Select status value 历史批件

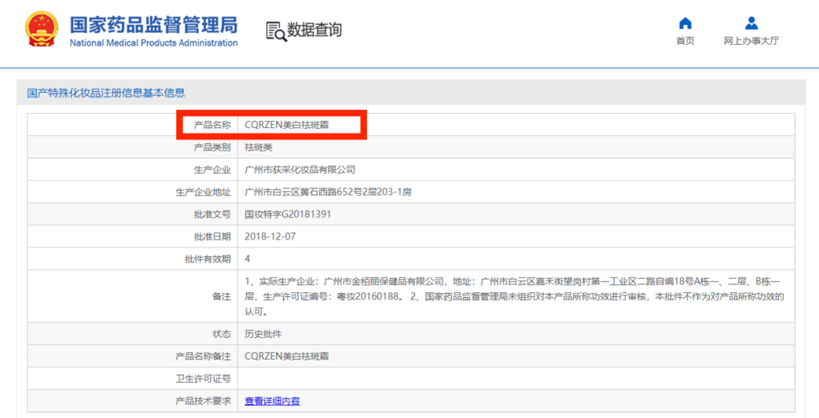(263, 334)
